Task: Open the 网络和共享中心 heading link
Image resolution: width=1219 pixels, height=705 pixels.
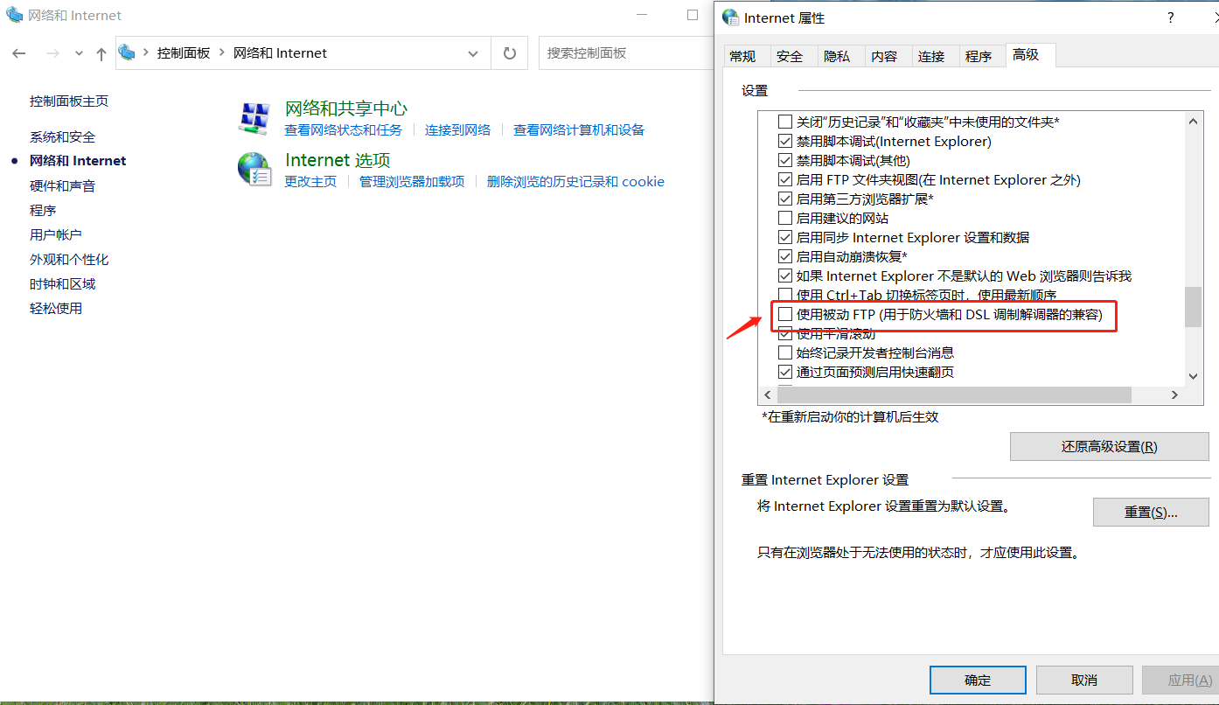Action: 346,108
